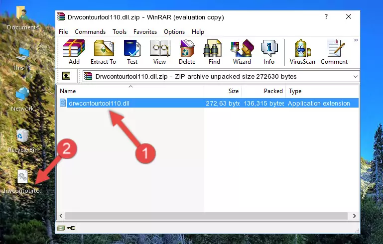This screenshot has height=244, width=383.
Task: Click the Delete toolbar icon
Action: click(x=187, y=52)
